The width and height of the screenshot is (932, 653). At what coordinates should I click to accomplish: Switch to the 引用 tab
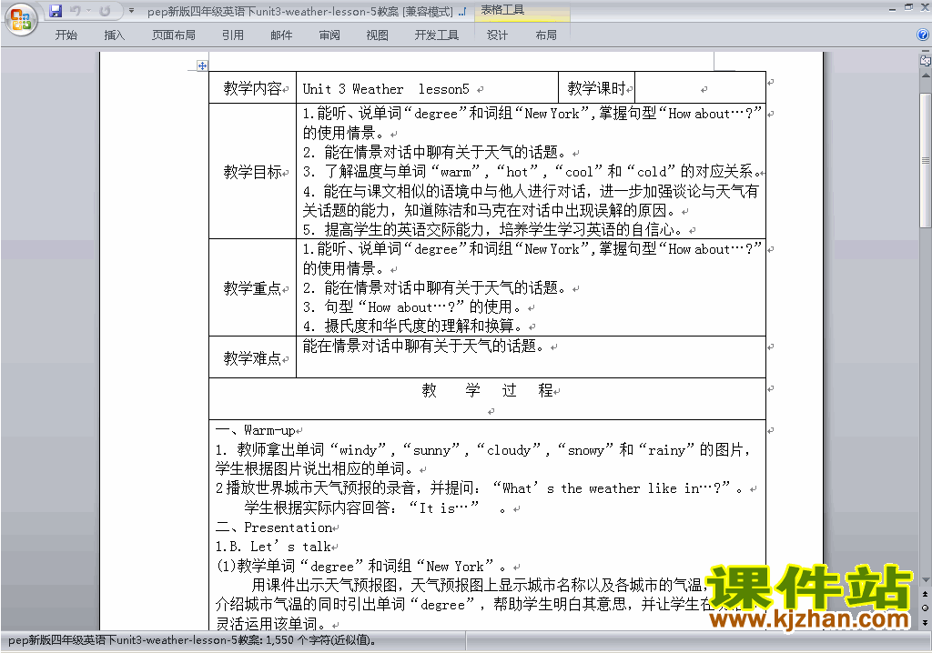tap(232, 35)
